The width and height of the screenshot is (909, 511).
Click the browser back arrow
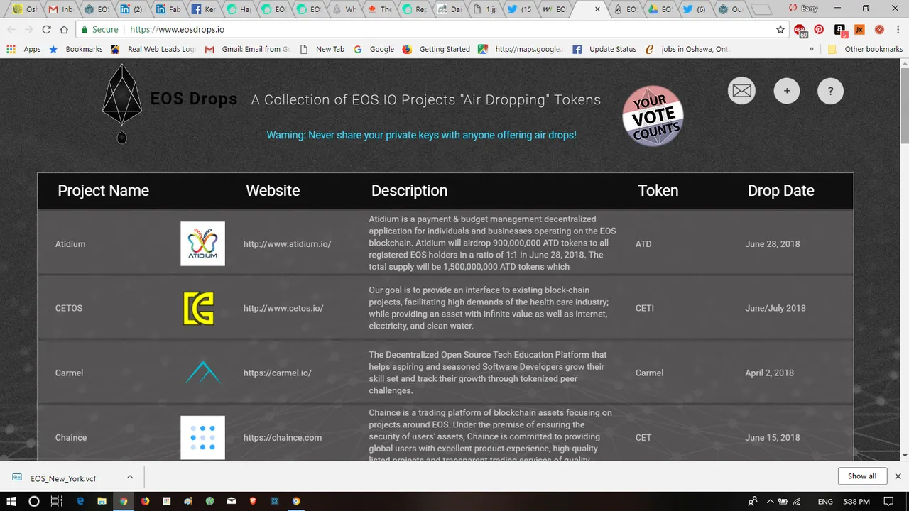(x=11, y=30)
